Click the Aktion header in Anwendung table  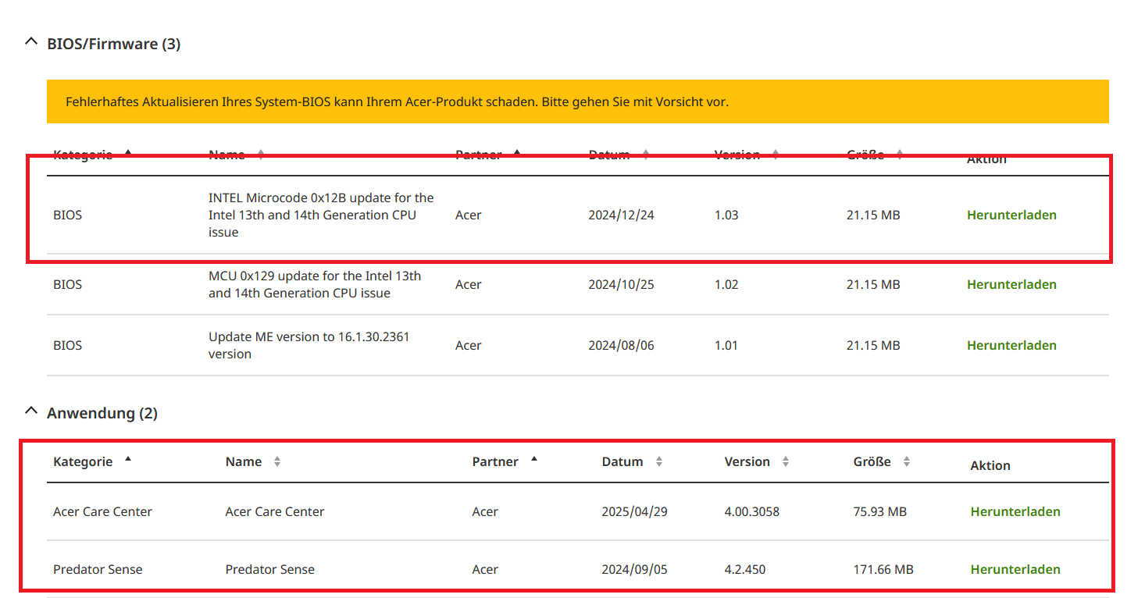pyautogui.click(x=990, y=465)
